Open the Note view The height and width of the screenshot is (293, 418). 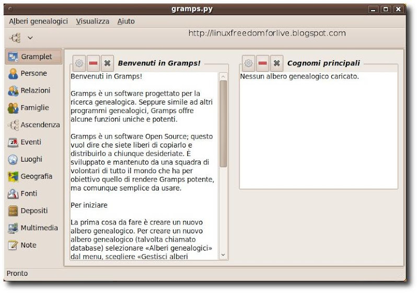coord(33,245)
